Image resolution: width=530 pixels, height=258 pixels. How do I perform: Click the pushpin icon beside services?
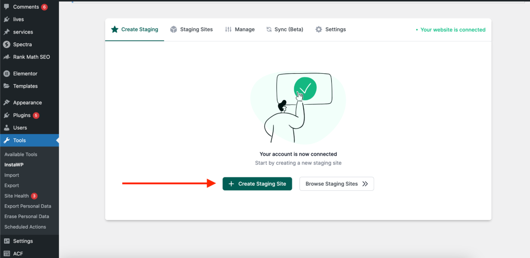click(x=6, y=32)
